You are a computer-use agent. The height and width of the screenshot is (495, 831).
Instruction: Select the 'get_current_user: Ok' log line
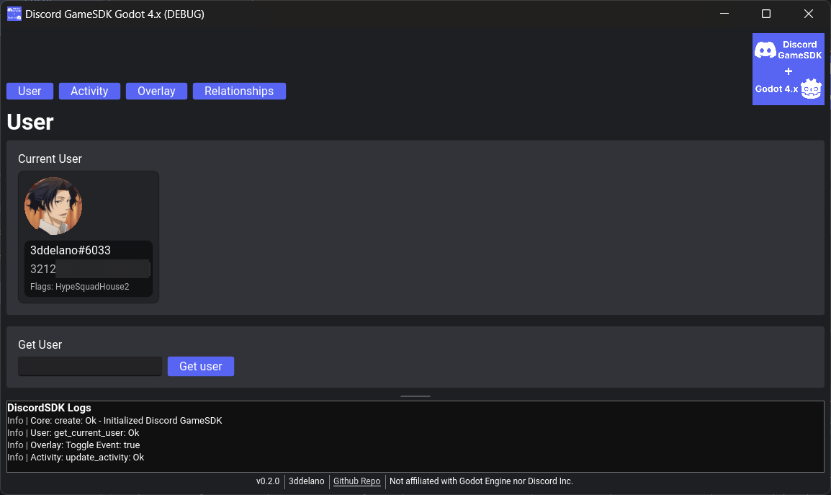[x=73, y=433]
